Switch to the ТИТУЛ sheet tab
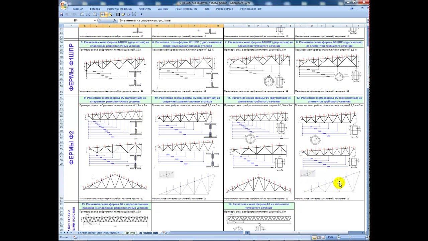This screenshot has height=241, width=428. [x=130, y=233]
